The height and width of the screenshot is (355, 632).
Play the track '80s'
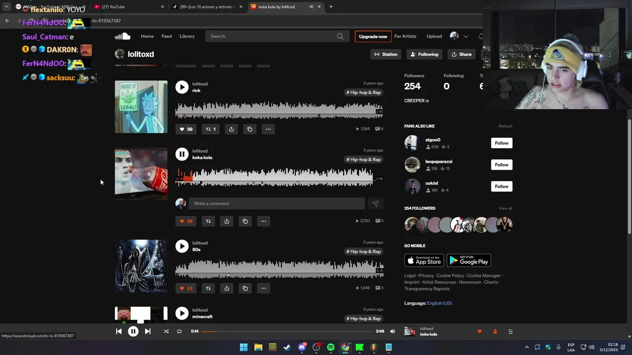tap(182, 247)
